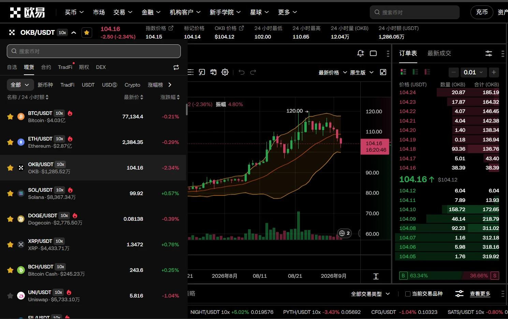The height and width of the screenshot is (319, 508).
Task: Focus the 搜索币对 field in top navigation
Action: click(x=415, y=12)
